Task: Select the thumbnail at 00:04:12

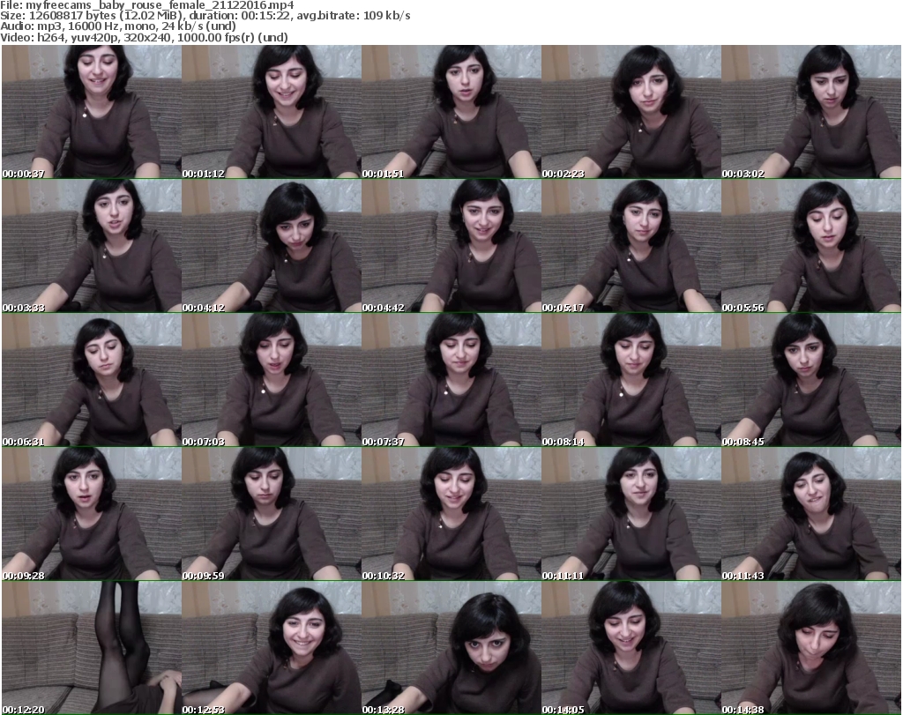Action: [272, 246]
